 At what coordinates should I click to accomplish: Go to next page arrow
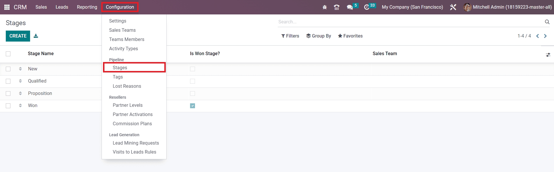click(545, 36)
